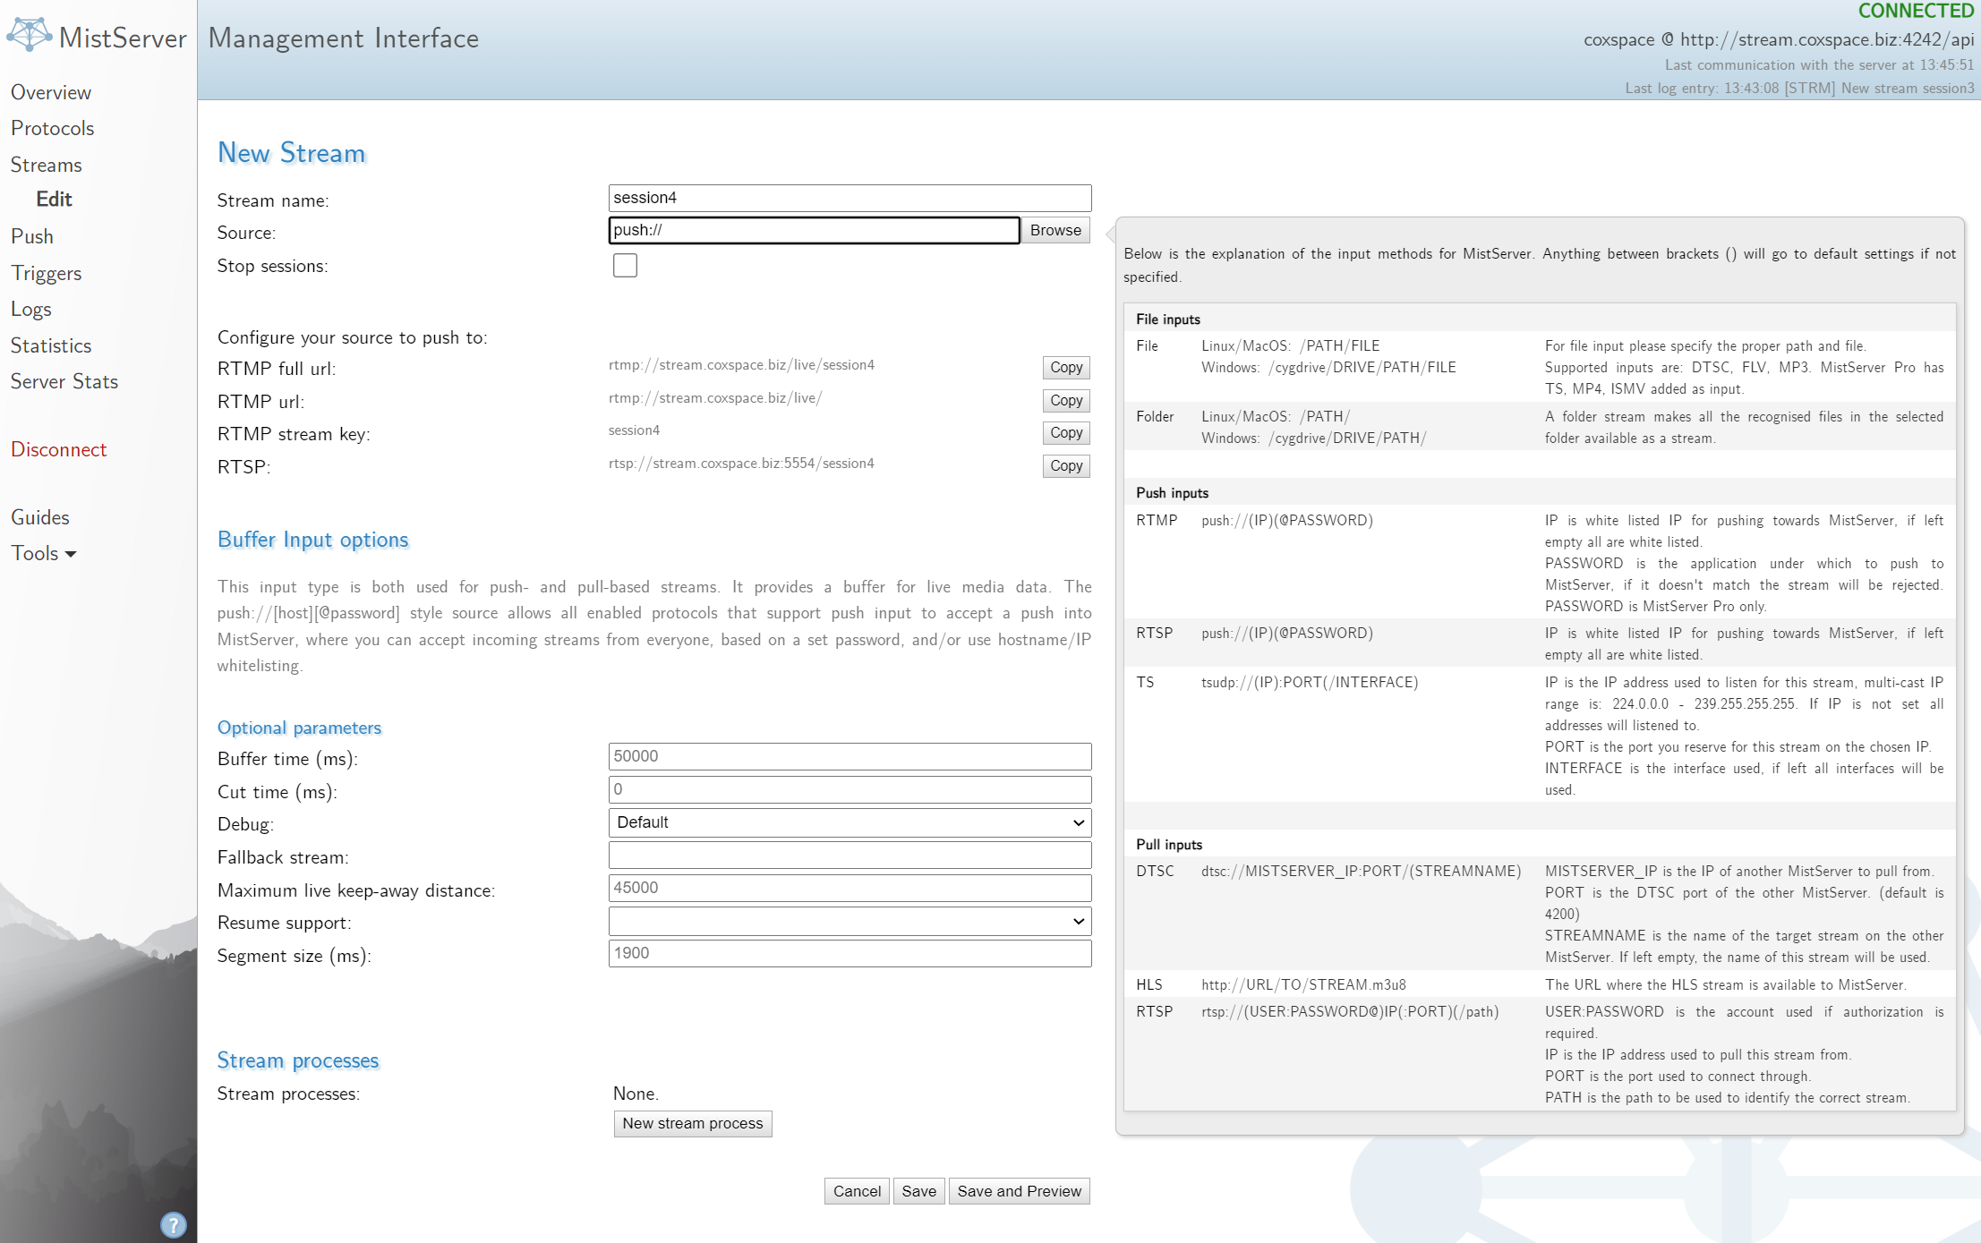Open the Logs page

click(x=31, y=309)
